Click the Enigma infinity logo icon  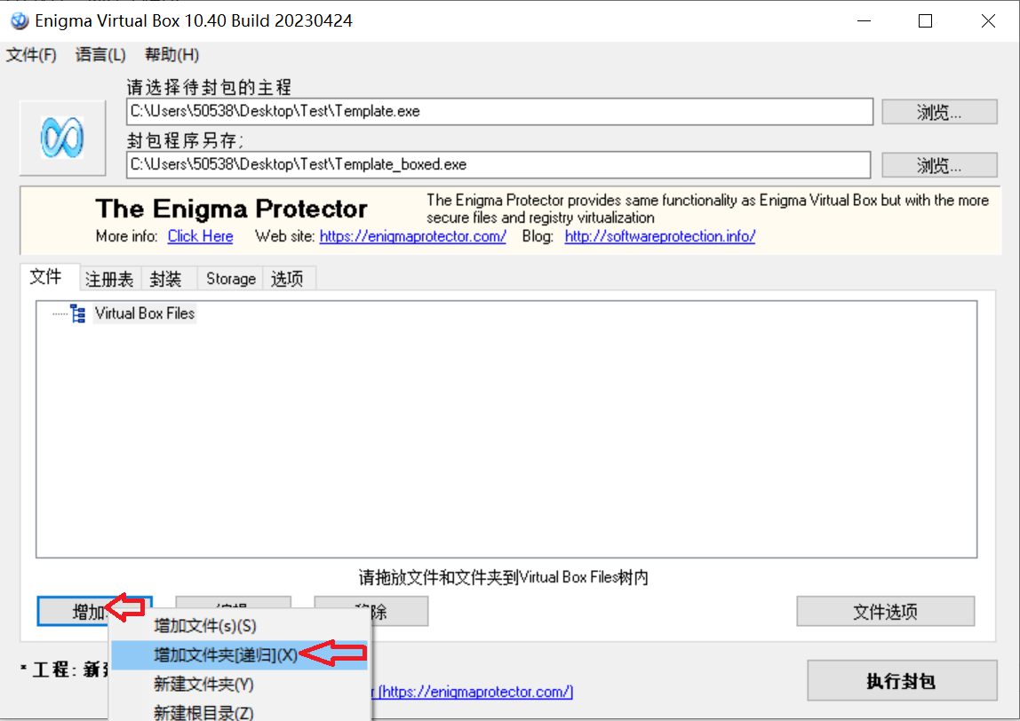tap(62, 138)
